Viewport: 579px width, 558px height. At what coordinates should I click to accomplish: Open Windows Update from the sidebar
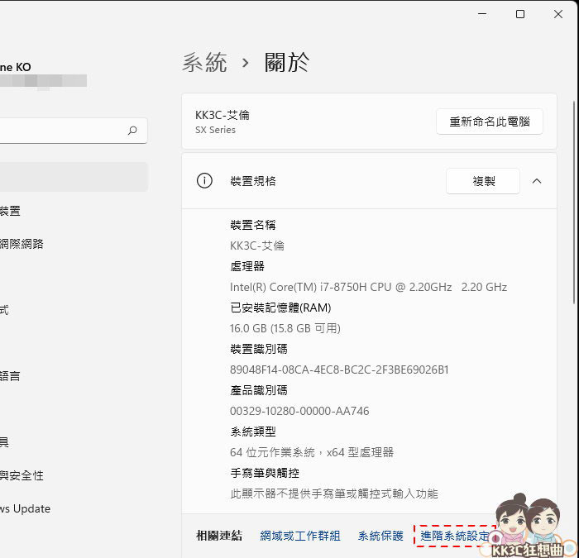[25, 508]
